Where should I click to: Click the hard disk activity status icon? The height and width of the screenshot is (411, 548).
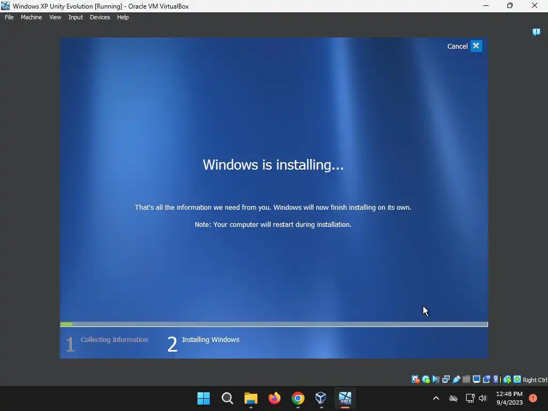coord(415,379)
